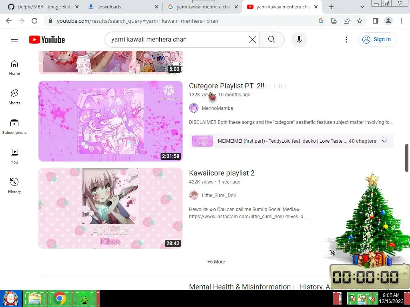Image resolution: width=410 pixels, height=307 pixels.
Task: Click MerinoMamba channel avatar
Action: [x=194, y=108]
